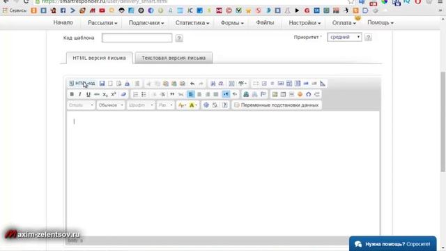The height and width of the screenshot is (251, 446).
Task: Toggle Strikethrough formatting
Action: (97, 94)
